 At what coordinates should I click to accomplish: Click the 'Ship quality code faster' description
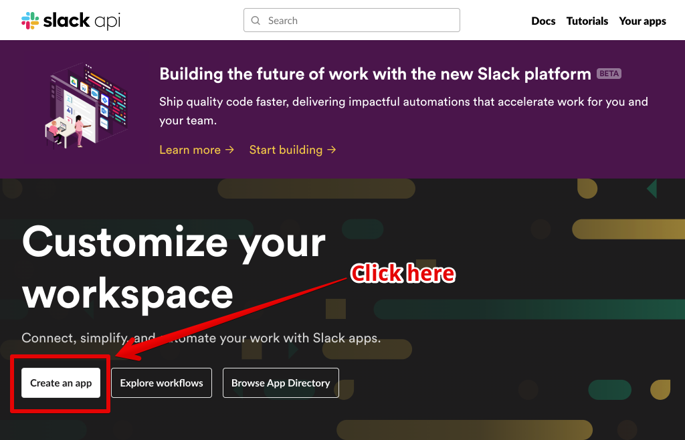403,111
